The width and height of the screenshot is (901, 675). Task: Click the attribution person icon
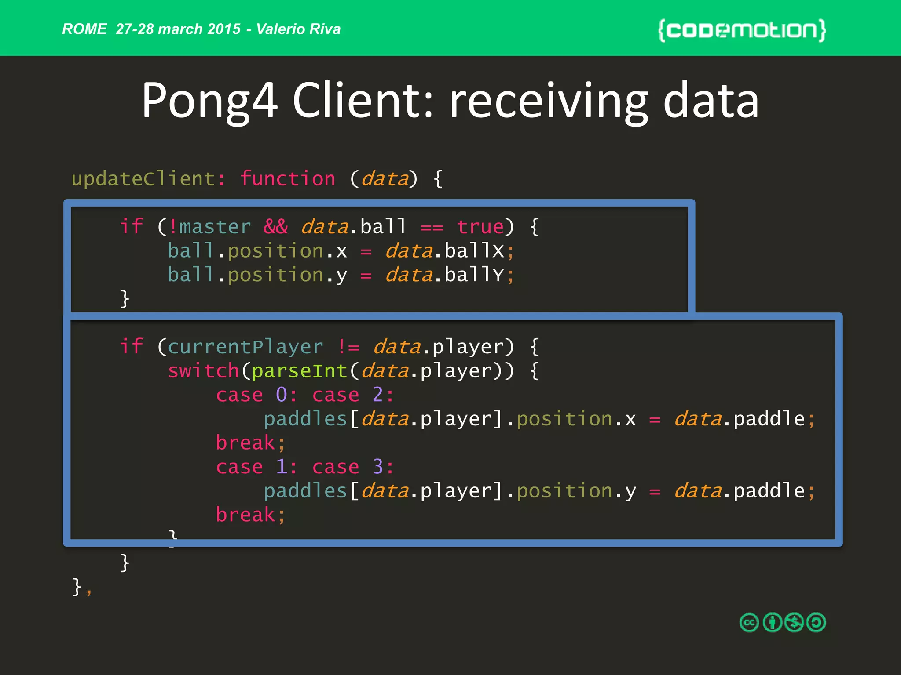click(x=772, y=622)
